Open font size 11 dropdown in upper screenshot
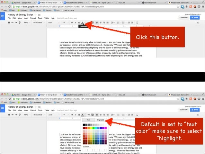Screen dimensions: 205x154 point(66,23)
